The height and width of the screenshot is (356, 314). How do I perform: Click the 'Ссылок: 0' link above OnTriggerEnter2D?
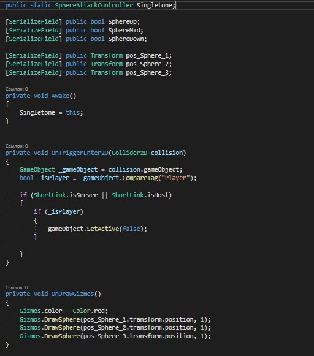(17, 146)
